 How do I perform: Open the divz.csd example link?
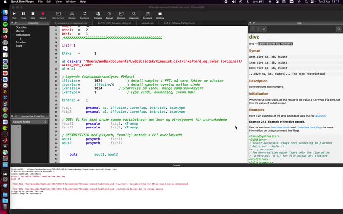(320, 116)
